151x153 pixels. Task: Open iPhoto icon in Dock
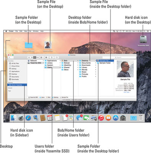(x=94, y=118)
